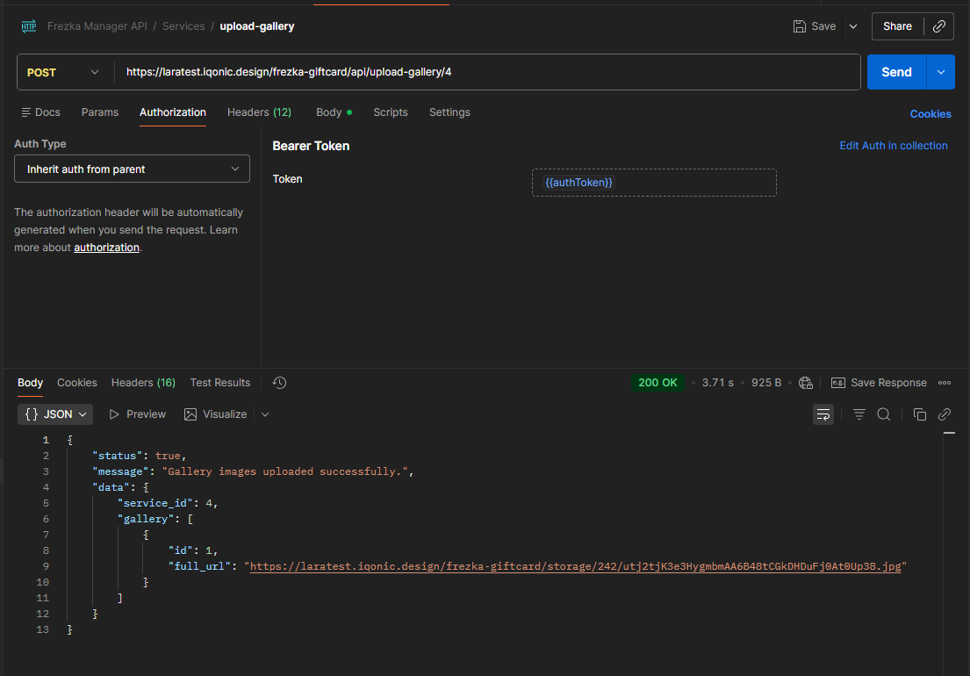Click the Save Response icon

tap(837, 383)
